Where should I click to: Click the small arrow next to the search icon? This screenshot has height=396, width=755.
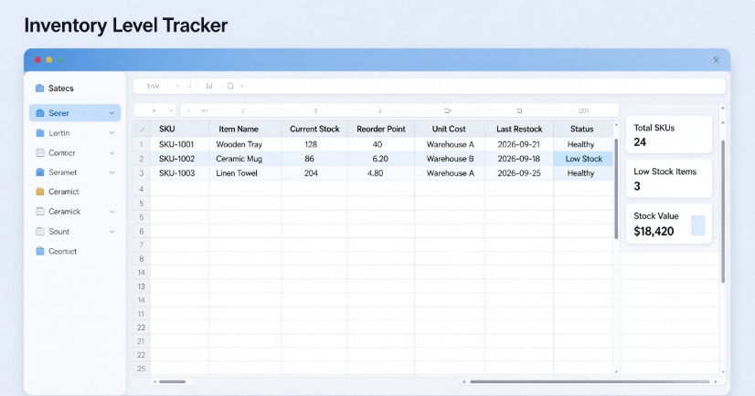[x=241, y=87]
